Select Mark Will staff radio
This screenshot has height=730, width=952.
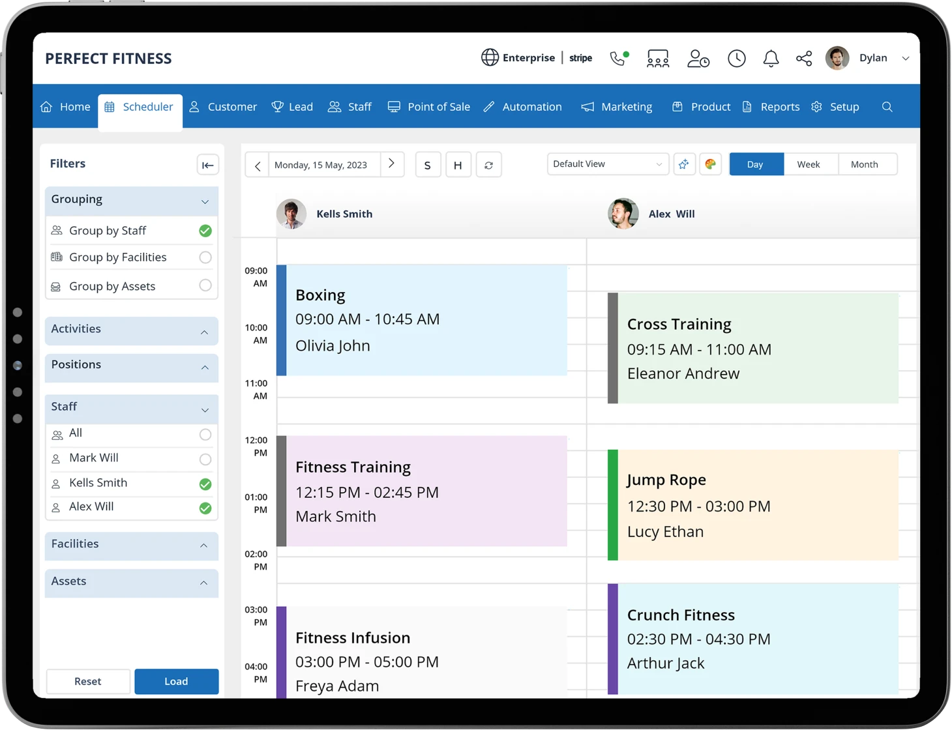click(x=205, y=460)
